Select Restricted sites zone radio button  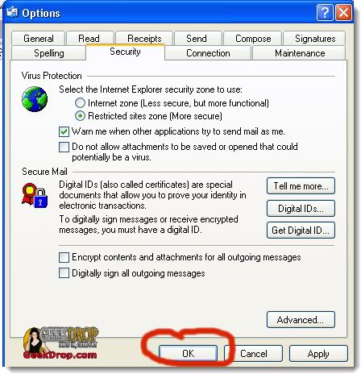coord(80,116)
